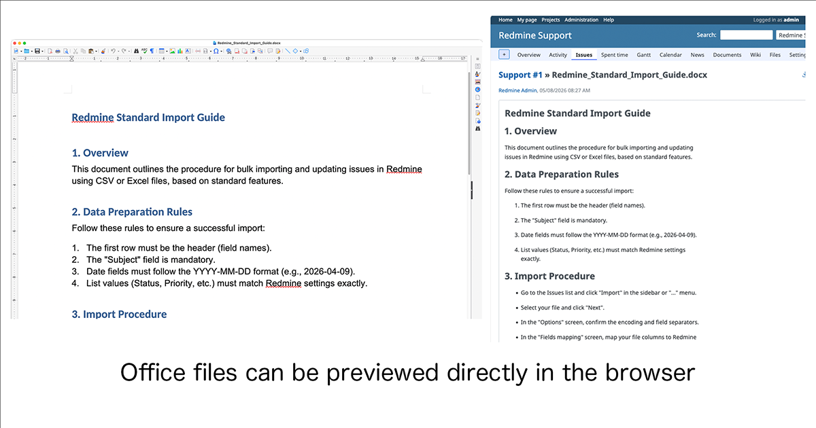The height and width of the screenshot is (428, 816).
Task: Click the plus new object button in Redmine
Action: (x=504, y=55)
